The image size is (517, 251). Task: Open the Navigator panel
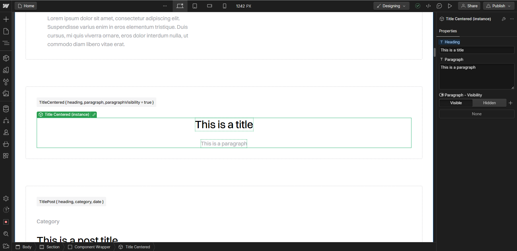pyautogui.click(x=6, y=43)
